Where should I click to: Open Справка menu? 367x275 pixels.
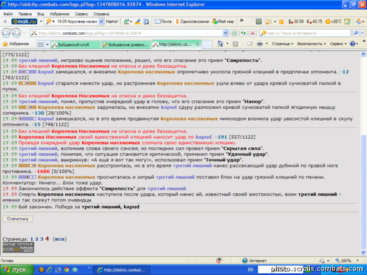point(101,14)
